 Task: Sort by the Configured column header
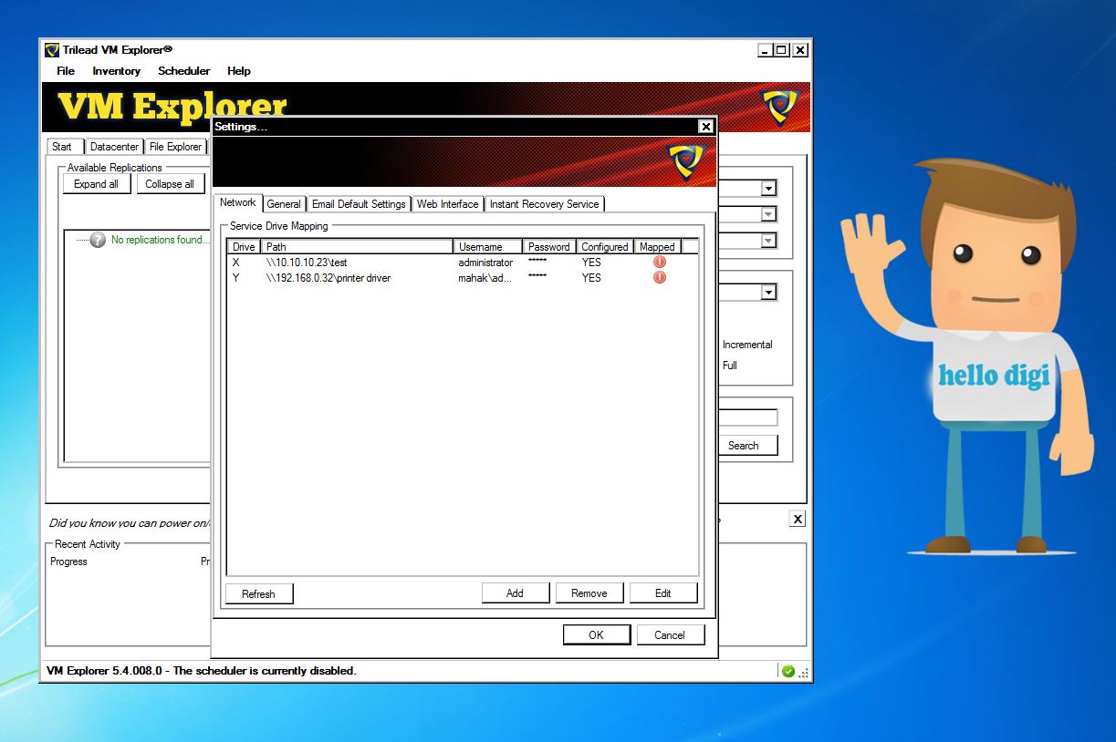pos(605,247)
